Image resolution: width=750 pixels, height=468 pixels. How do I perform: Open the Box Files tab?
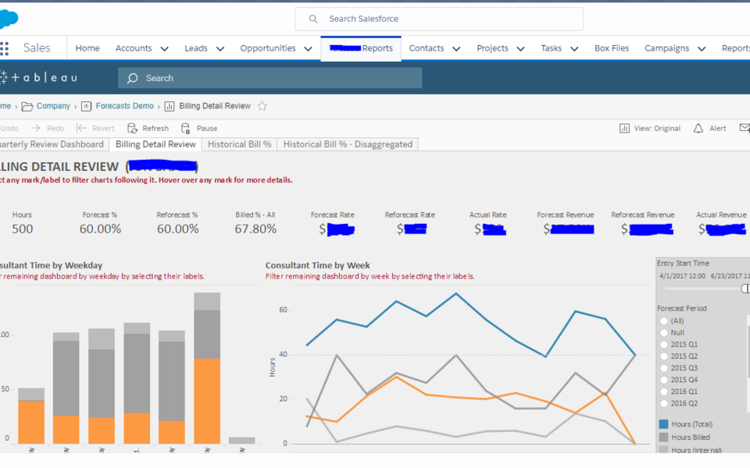(612, 48)
